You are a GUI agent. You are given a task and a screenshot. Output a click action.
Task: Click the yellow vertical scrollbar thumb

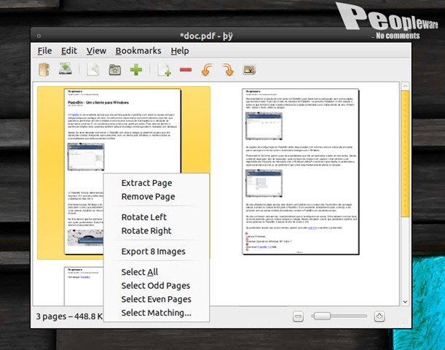tap(405, 154)
